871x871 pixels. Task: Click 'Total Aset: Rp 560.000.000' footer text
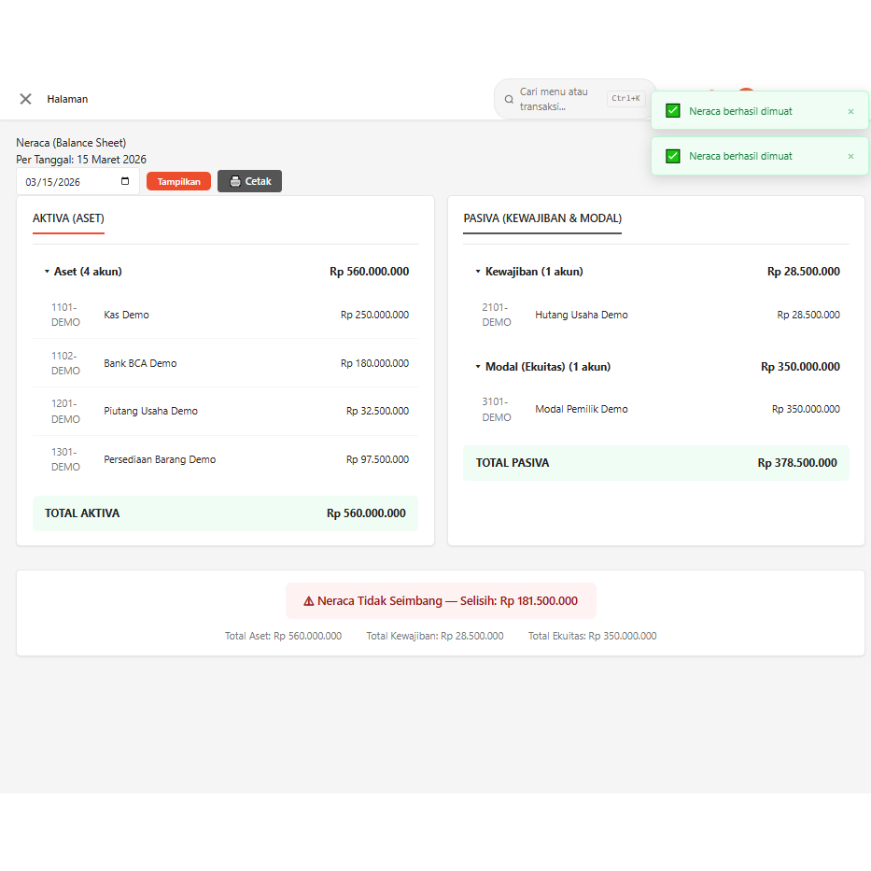click(283, 636)
